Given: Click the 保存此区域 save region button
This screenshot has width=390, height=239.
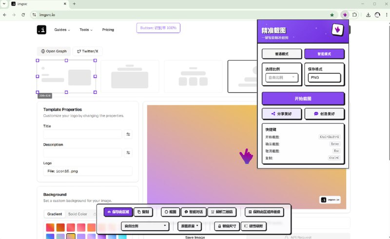Looking at the screenshot, I should [118, 212].
